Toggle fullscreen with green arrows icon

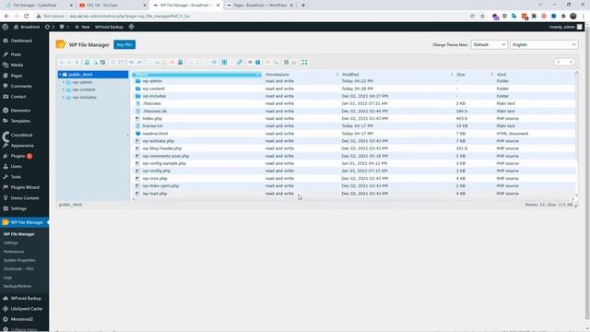pyautogui.click(x=305, y=63)
